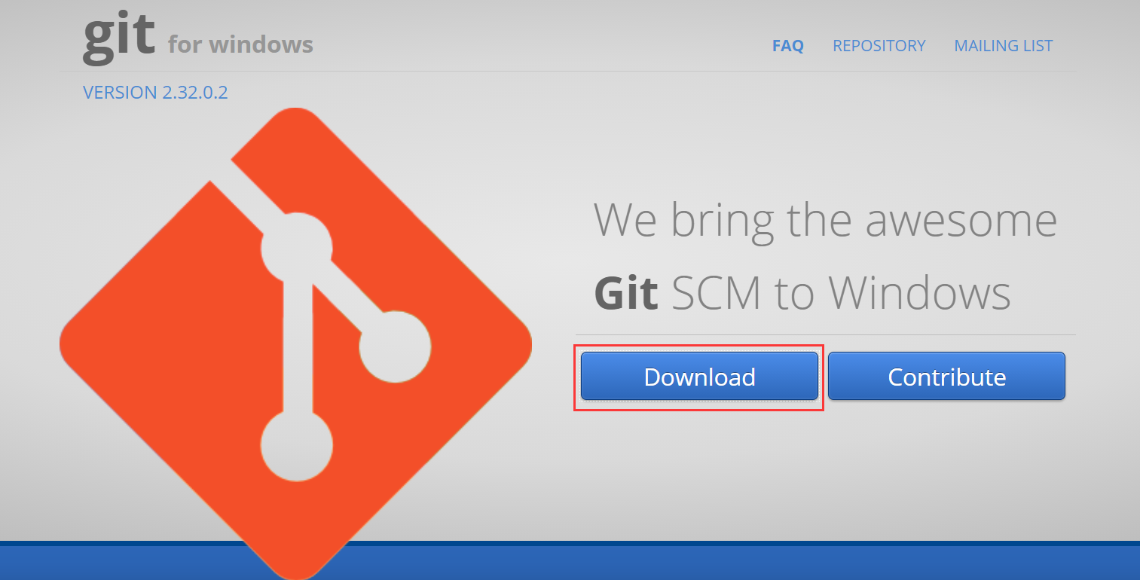This screenshot has width=1140, height=580.
Task: Click the "for windows" header text
Action: [x=240, y=44]
